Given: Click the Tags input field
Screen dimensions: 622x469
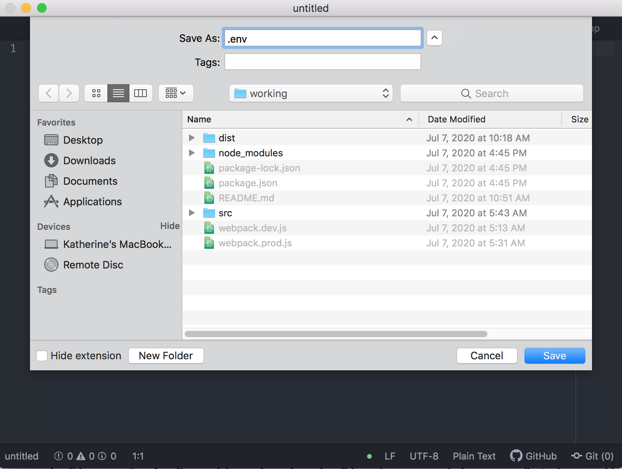Looking at the screenshot, I should click(323, 62).
